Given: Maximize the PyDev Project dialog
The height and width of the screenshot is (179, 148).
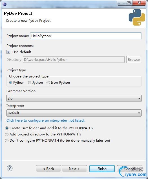Looking at the screenshot, I should 129,3.
